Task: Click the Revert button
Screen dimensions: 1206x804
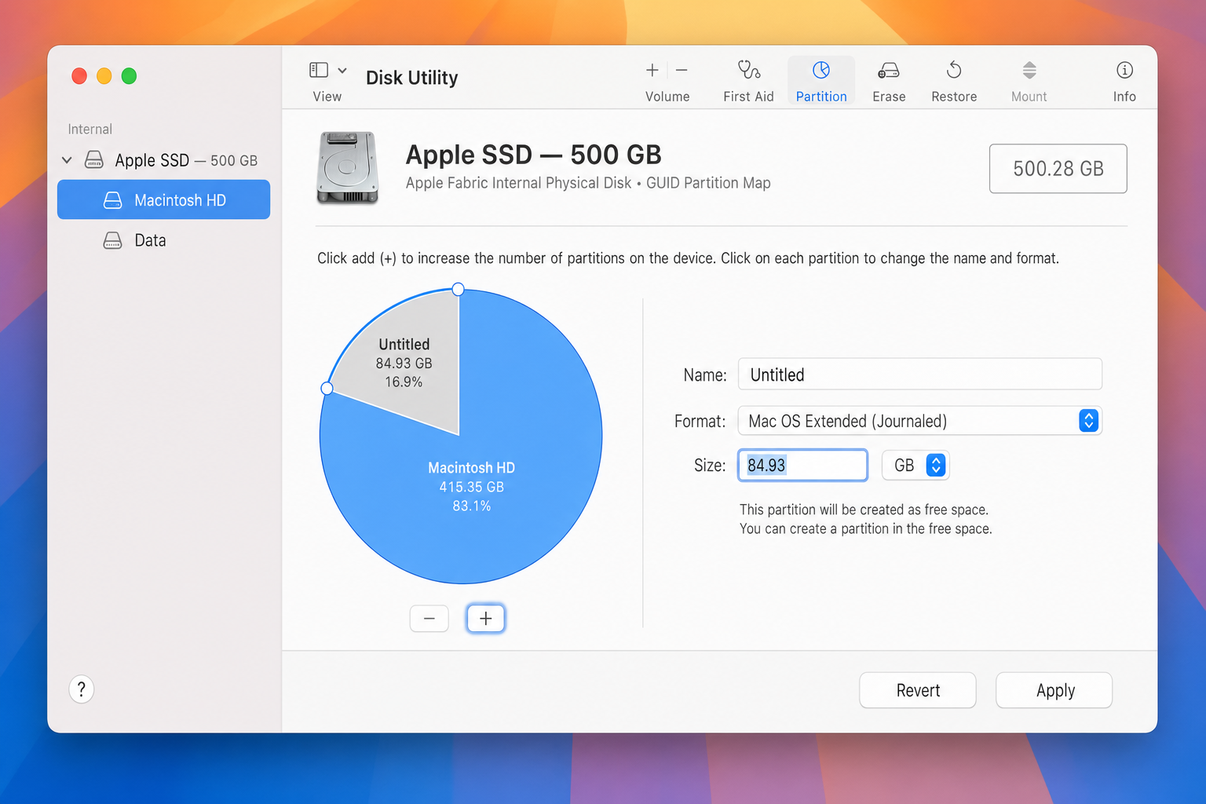Action: (918, 690)
